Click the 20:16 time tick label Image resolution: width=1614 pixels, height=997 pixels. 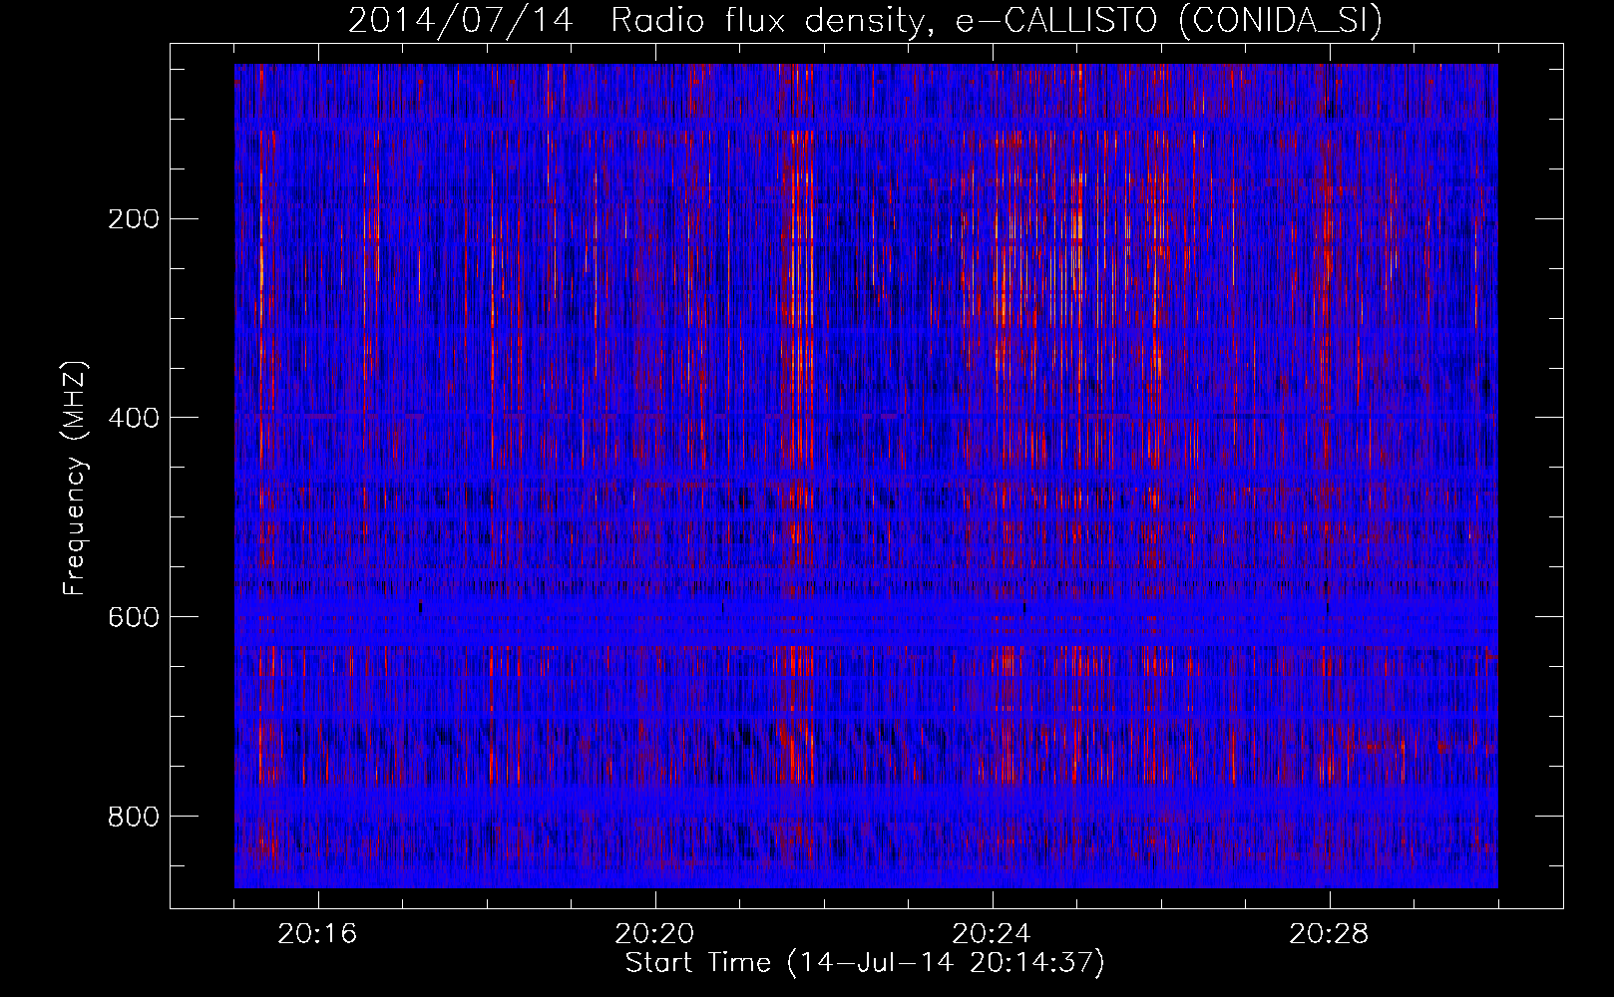pyautogui.click(x=317, y=935)
